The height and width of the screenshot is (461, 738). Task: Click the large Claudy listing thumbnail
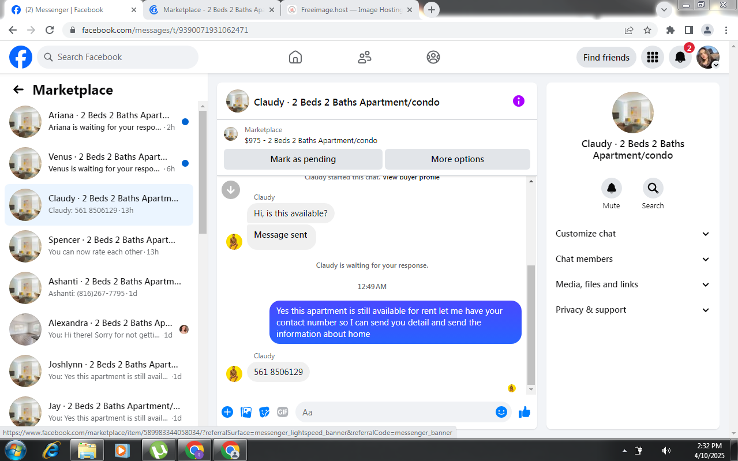[633, 113]
